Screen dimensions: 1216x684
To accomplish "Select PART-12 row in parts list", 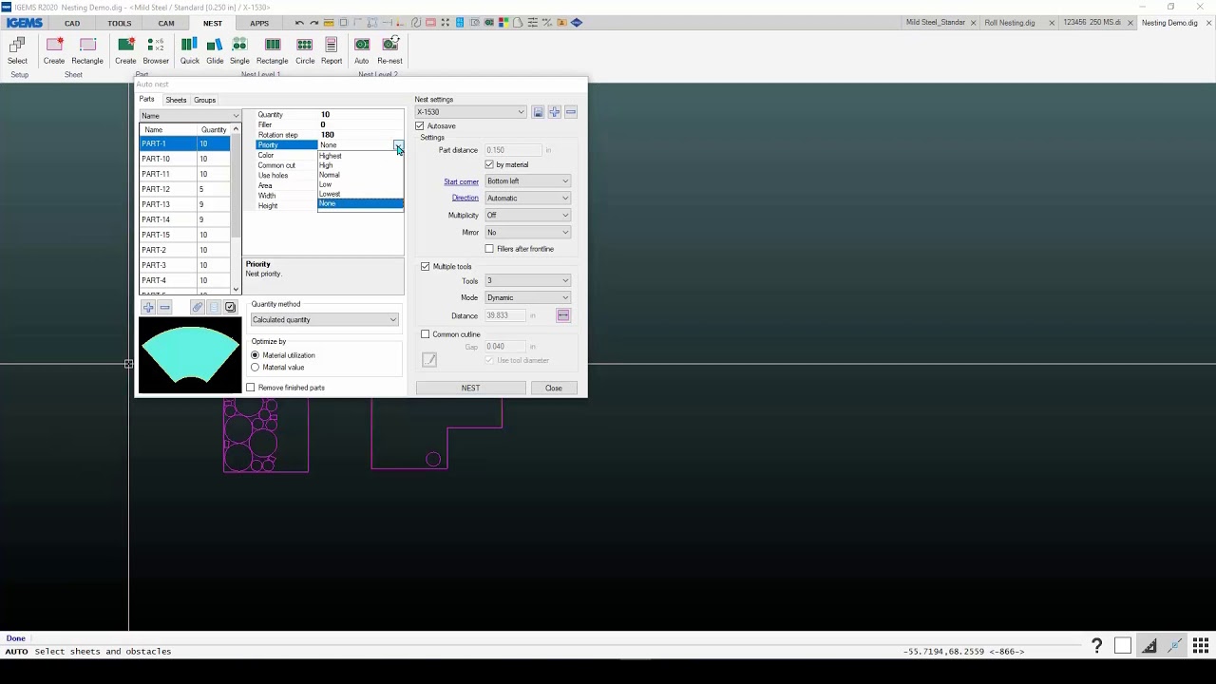I will (185, 189).
